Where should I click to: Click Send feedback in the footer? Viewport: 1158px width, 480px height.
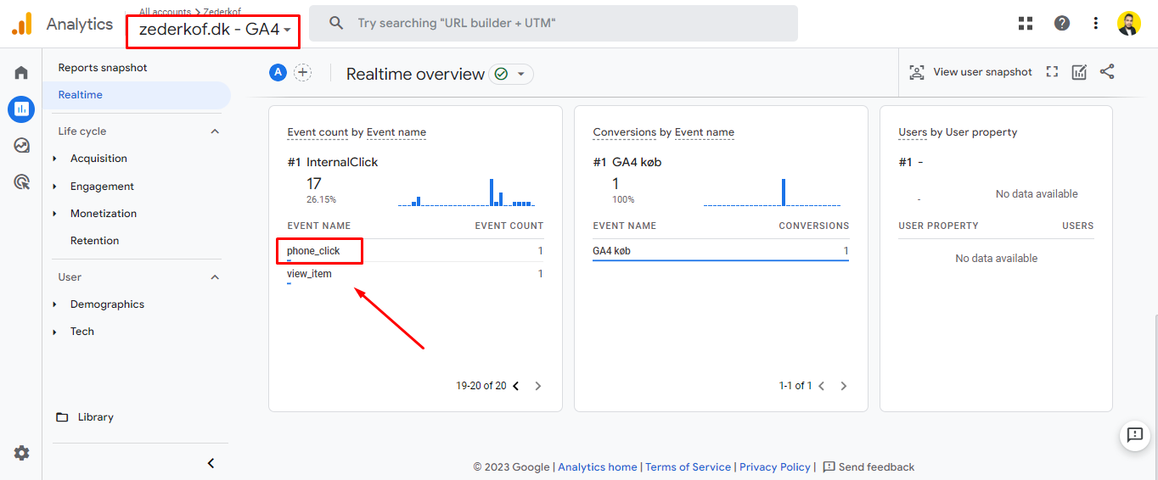(x=868, y=467)
